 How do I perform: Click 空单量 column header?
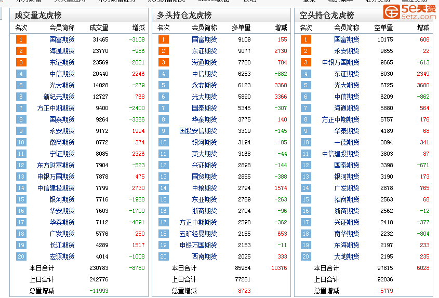(x=383, y=28)
